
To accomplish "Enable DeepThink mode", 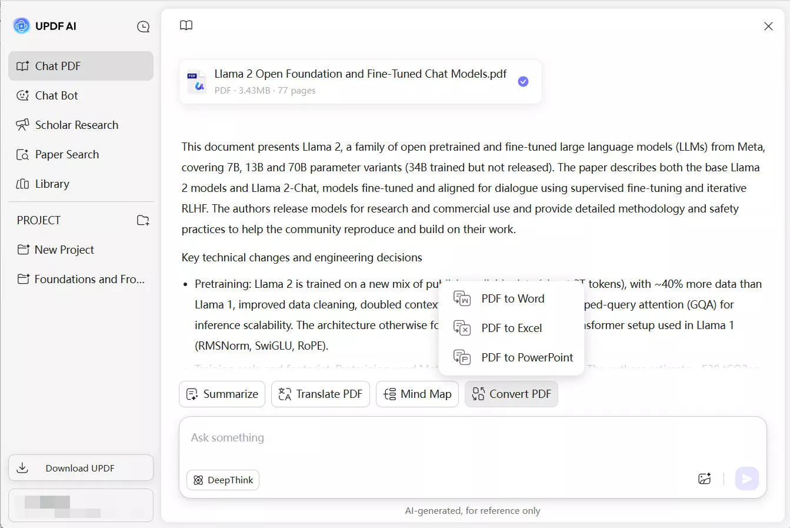I will [222, 480].
